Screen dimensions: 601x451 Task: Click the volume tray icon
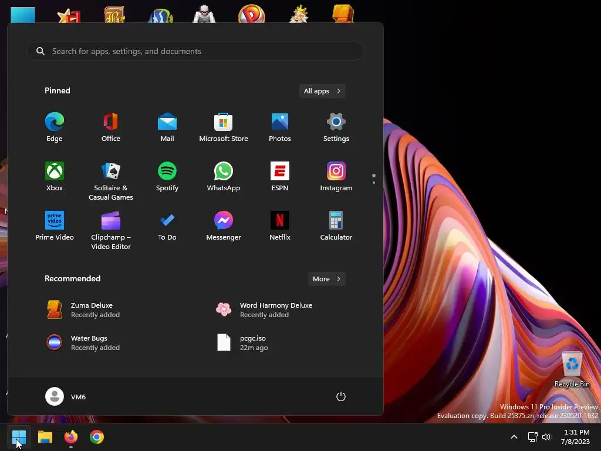546,437
